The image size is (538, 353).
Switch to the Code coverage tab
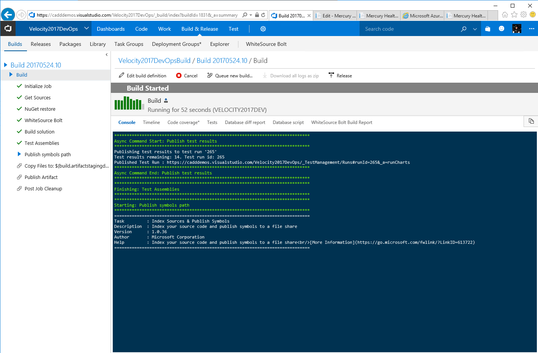click(183, 122)
